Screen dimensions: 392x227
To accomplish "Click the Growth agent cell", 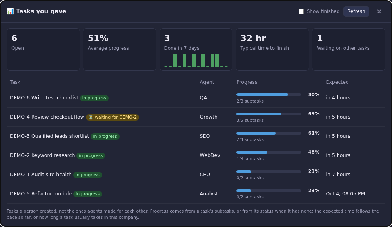I will (209, 117).
